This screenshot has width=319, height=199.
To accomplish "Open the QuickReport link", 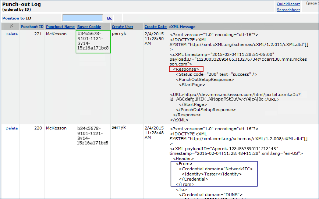I will [288, 4].
